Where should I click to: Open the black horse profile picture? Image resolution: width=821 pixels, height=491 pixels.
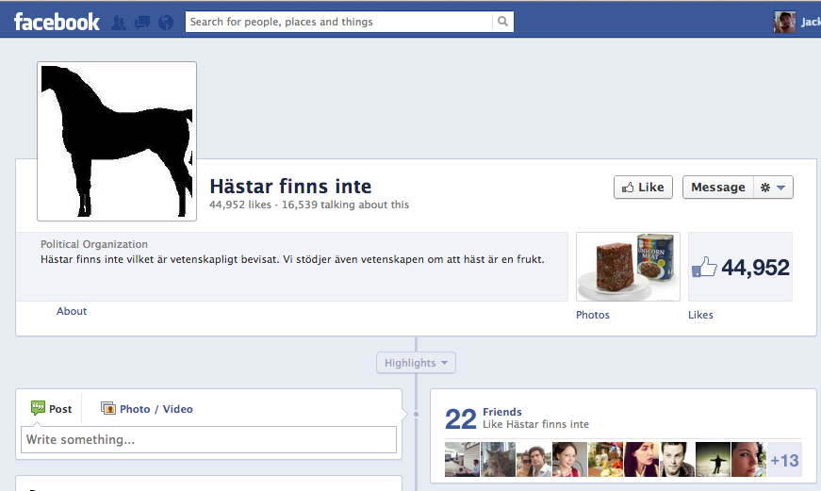coord(117,141)
